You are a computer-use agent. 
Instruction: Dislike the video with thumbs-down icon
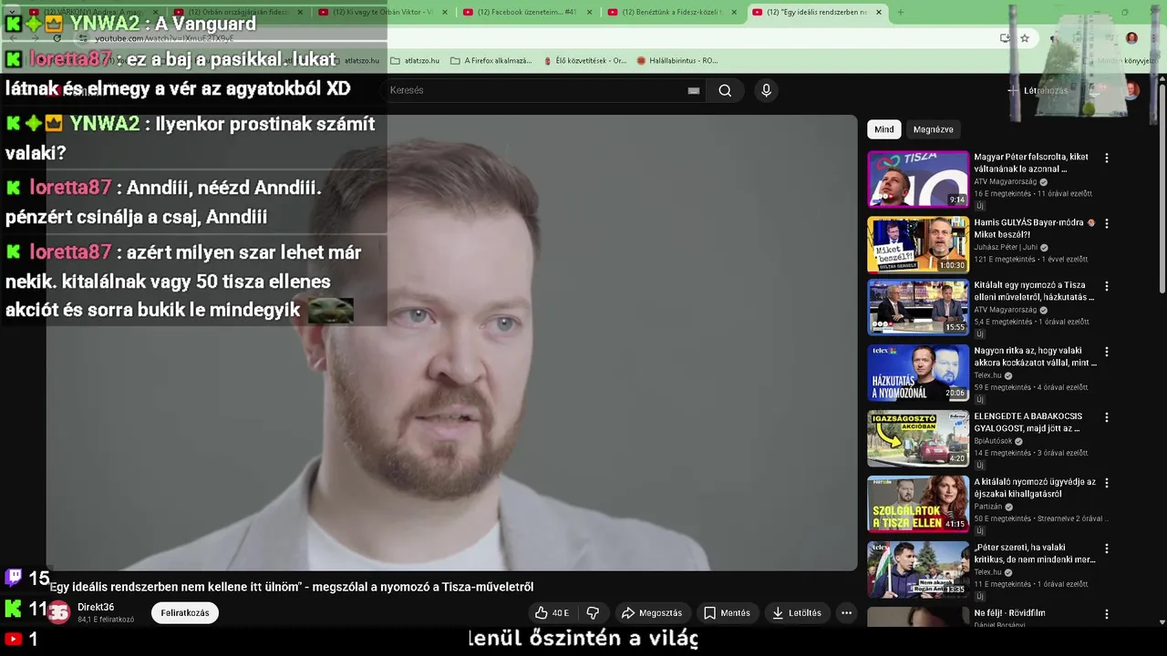593,613
